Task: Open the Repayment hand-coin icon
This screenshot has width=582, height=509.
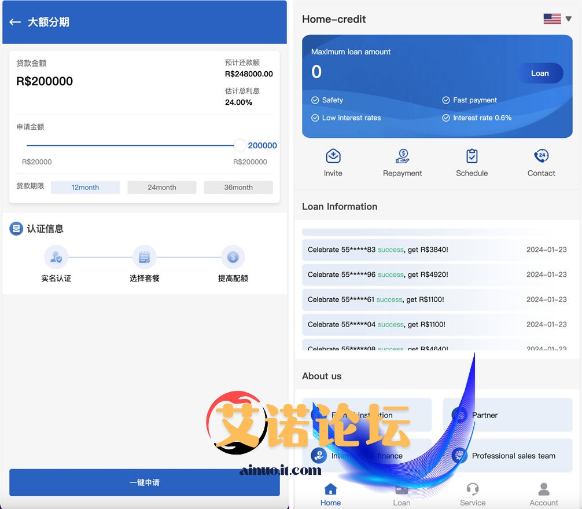Action: pos(402,156)
